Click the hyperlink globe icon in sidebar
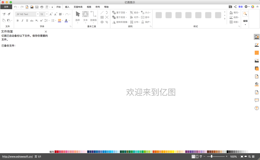260x160 pixels. [256, 84]
